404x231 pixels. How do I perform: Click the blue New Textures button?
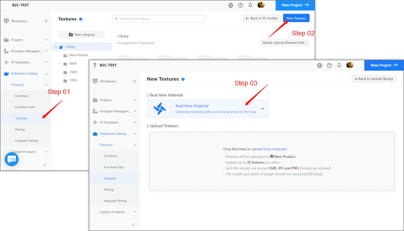coord(296,18)
